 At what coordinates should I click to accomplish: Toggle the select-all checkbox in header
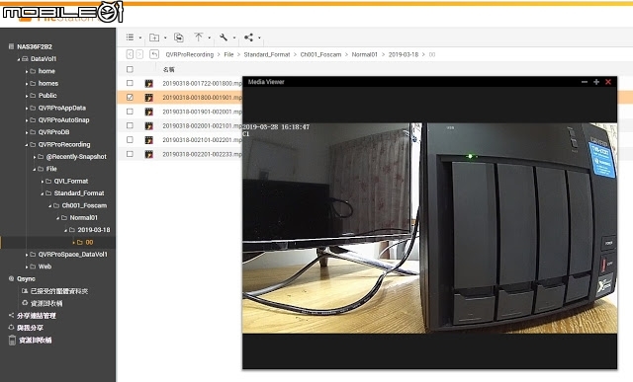point(130,69)
